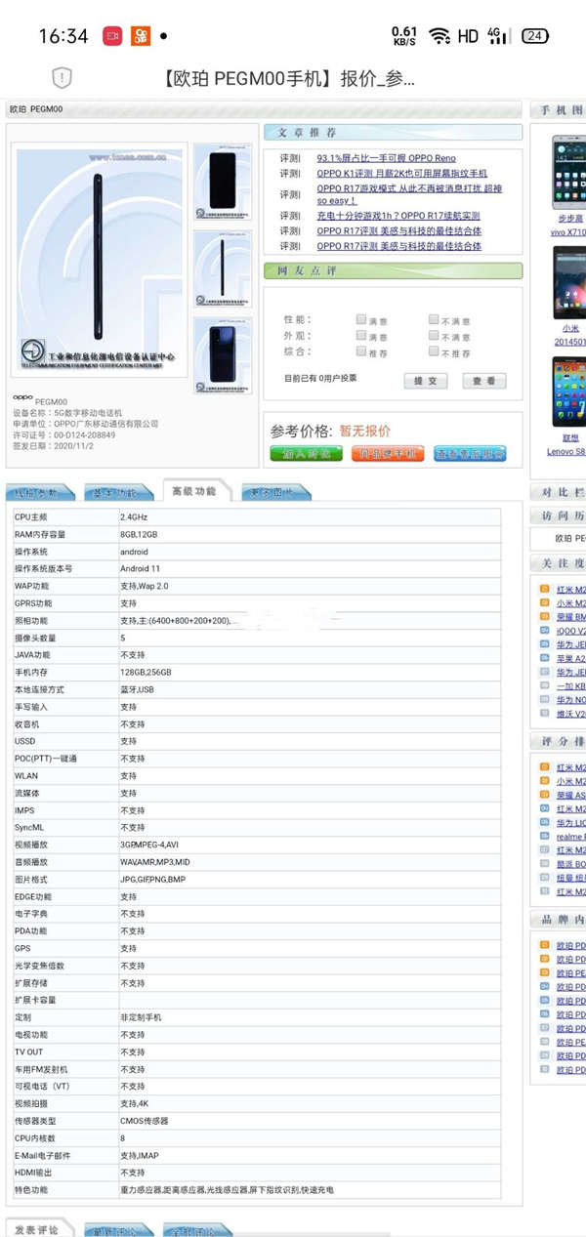Open OPPO K1评测 article link

click(401, 173)
